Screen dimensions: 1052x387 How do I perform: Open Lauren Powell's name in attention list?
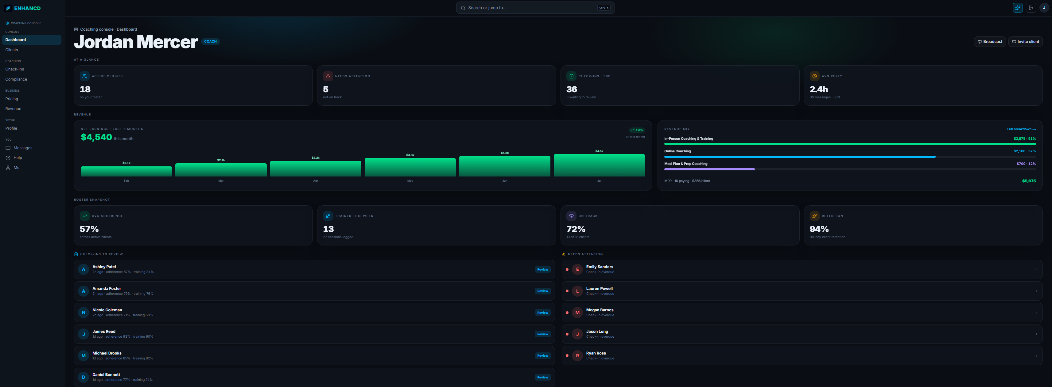pyautogui.click(x=599, y=289)
